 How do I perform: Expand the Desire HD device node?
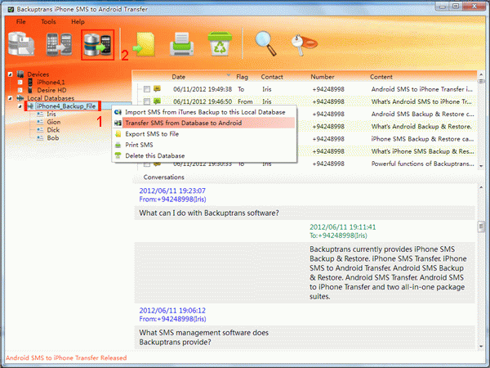tap(20, 90)
